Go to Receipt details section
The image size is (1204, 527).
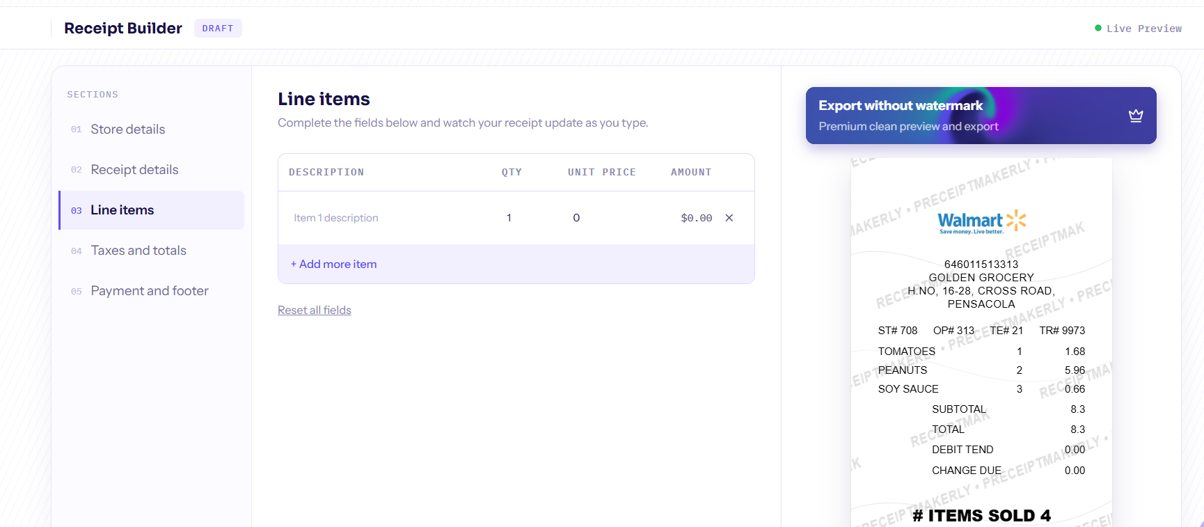[152, 170]
